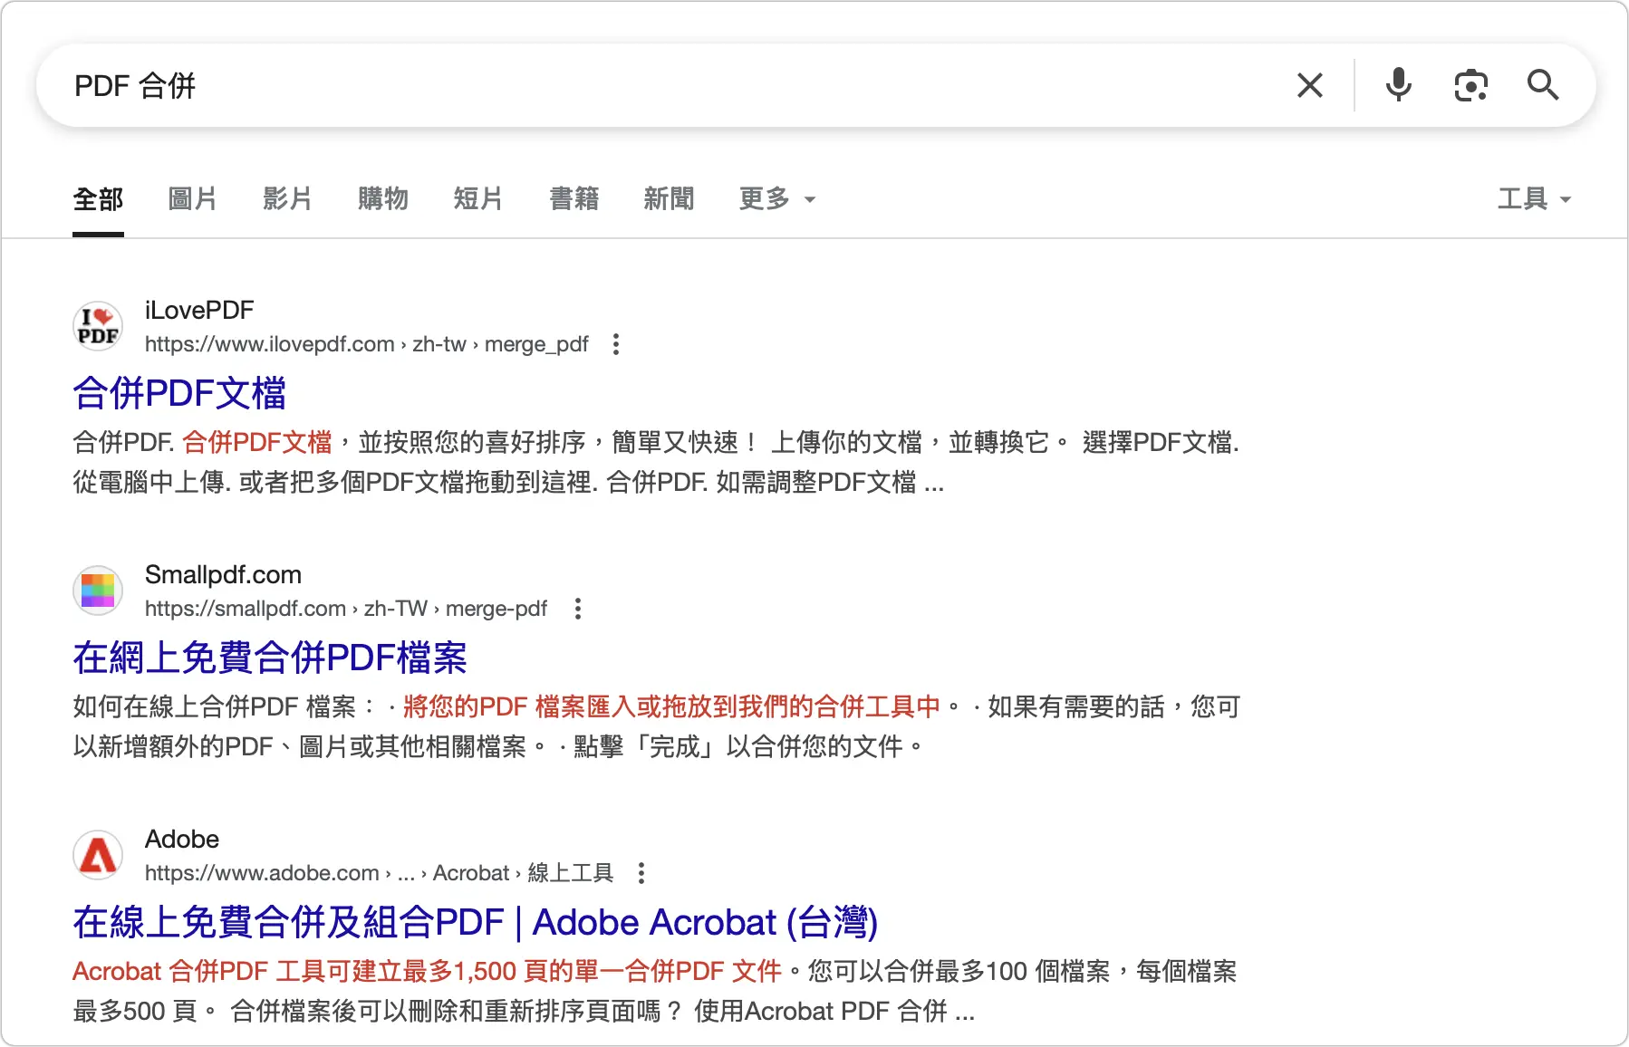Viewport: 1629px width, 1047px height.
Task: Open the 在線上免費合併及組合PDF Adobe Acrobat link
Action: click(476, 922)
